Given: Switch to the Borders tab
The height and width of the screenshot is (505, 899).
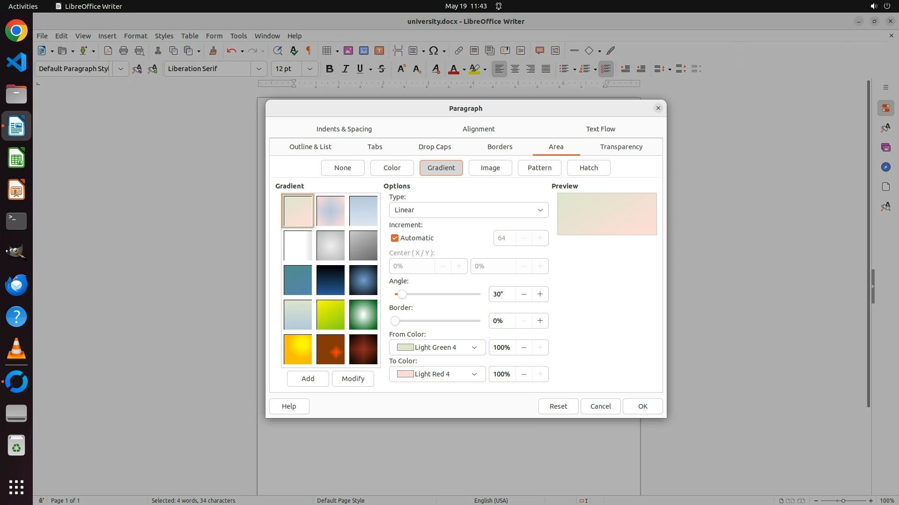Looking at the screenshot, I should (x=500, y=147).
